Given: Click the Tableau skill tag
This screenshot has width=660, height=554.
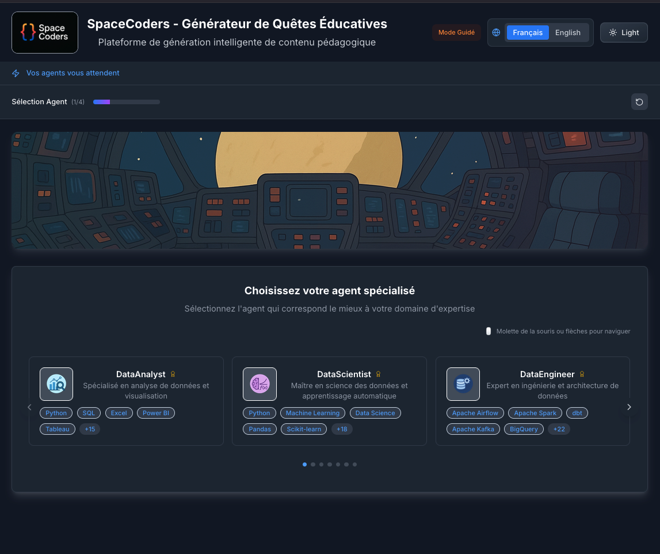Looking at the screenshot, I should (x=58, y=429).
